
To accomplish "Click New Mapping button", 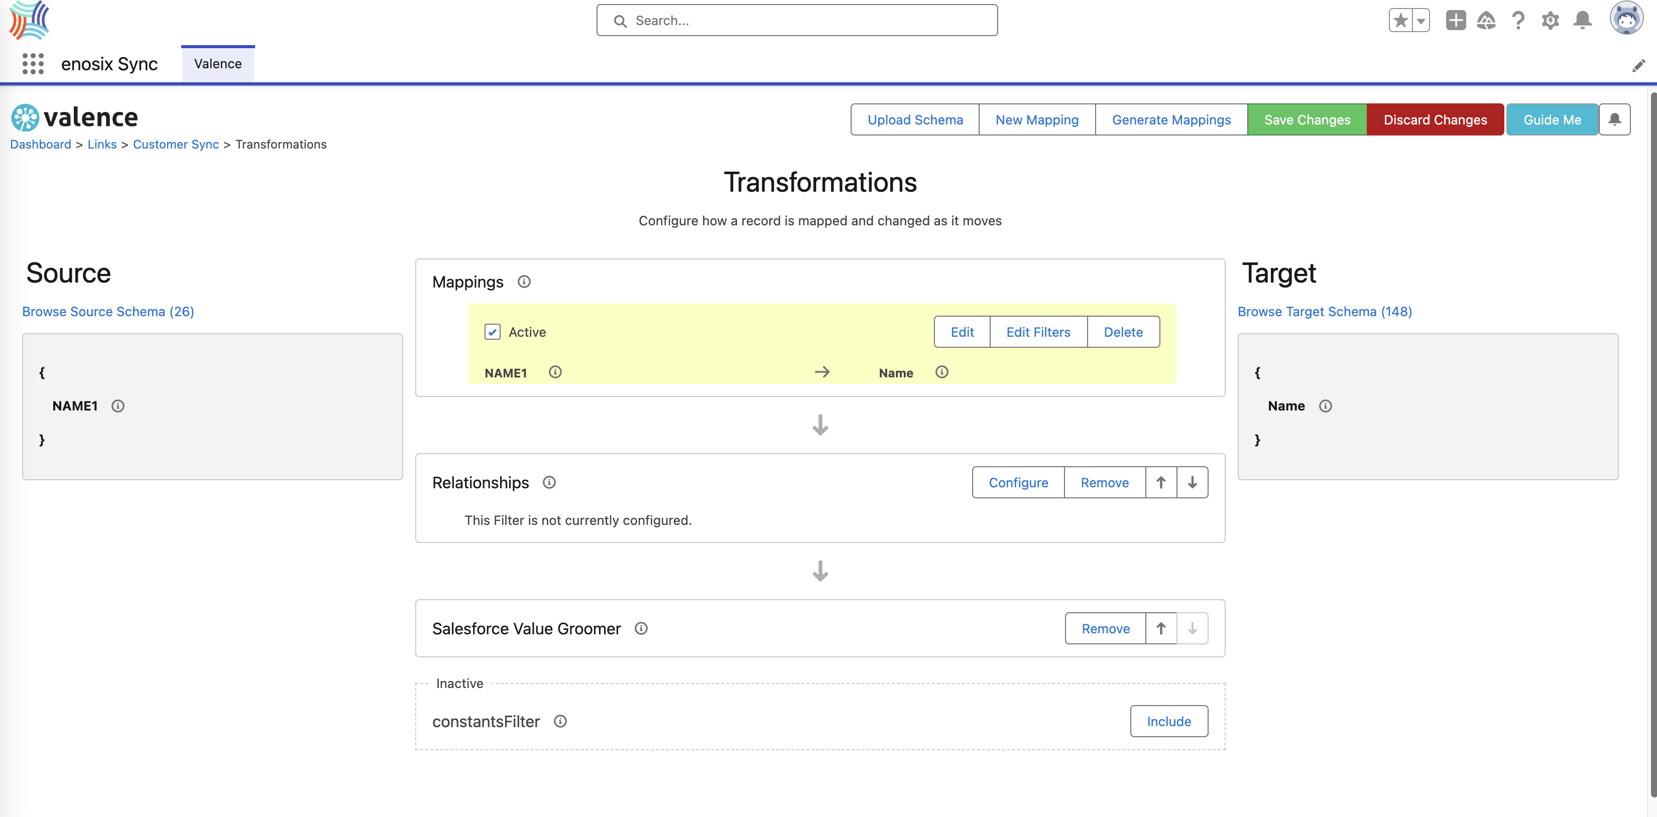I will pyautogui.click(x=1037, y=119).
